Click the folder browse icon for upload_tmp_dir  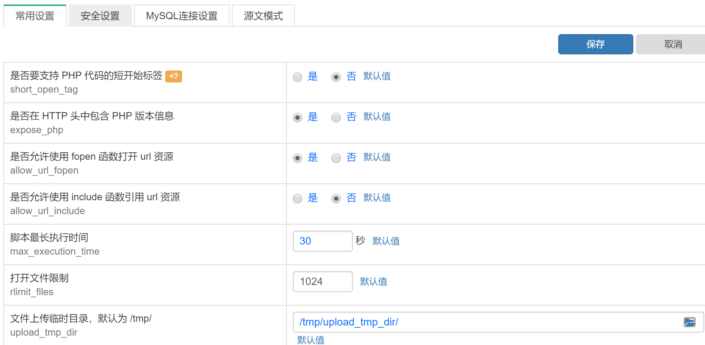point(689,322)
